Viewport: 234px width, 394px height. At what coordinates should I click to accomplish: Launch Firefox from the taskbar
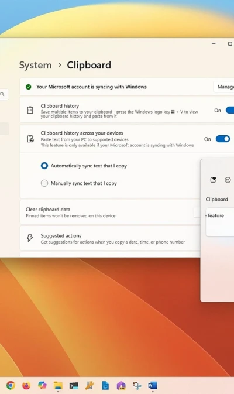click(26, 385)
